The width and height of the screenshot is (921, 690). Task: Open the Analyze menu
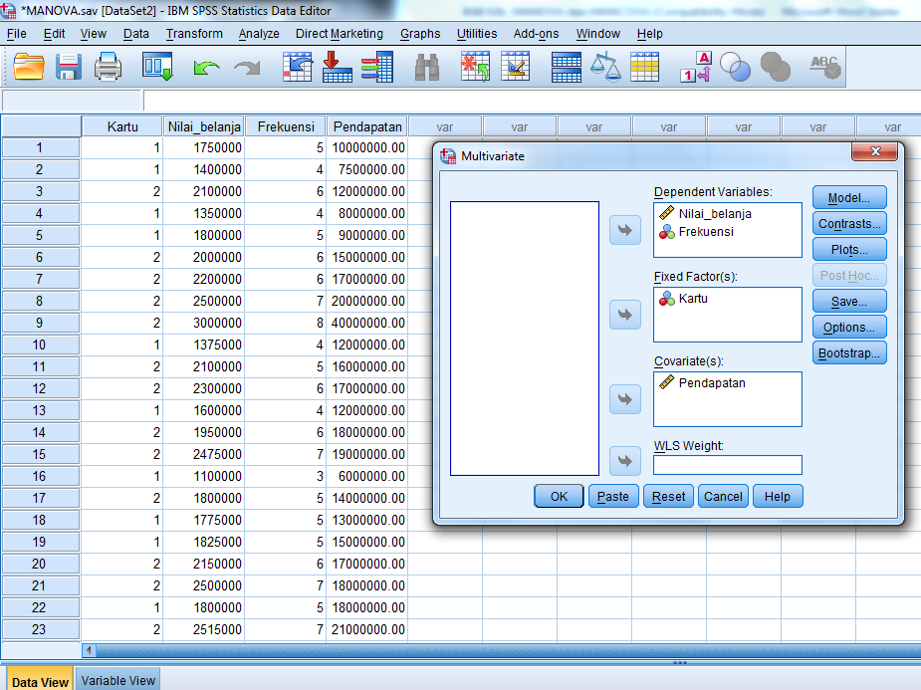tap(259, 34)
